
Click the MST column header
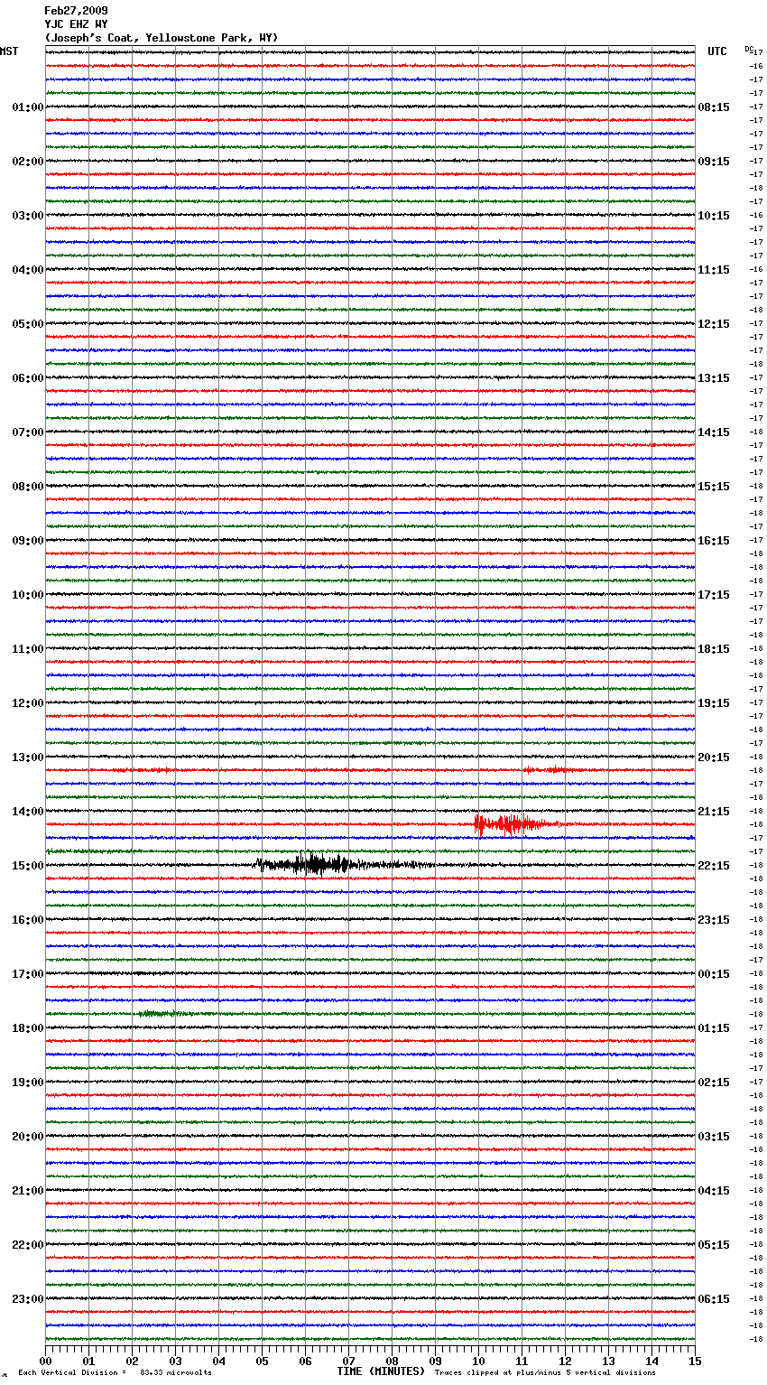tap(9, 51)
